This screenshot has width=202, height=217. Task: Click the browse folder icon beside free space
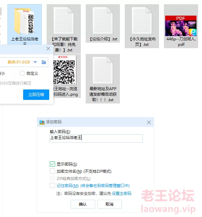[44, 62]
